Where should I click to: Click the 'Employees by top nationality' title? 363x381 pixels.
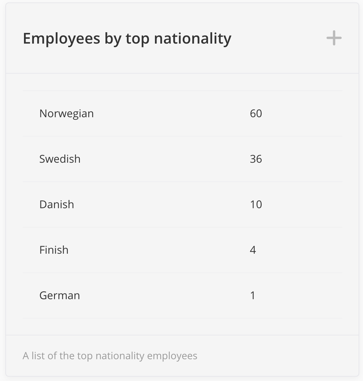click(x=127, y=39)
